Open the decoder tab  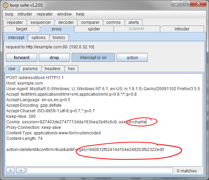(66, 22)
